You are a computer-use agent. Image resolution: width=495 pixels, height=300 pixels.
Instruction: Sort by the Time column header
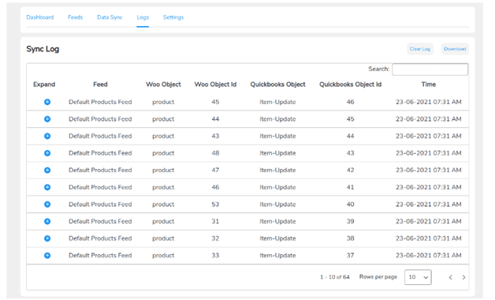click(x=428, y=84)
